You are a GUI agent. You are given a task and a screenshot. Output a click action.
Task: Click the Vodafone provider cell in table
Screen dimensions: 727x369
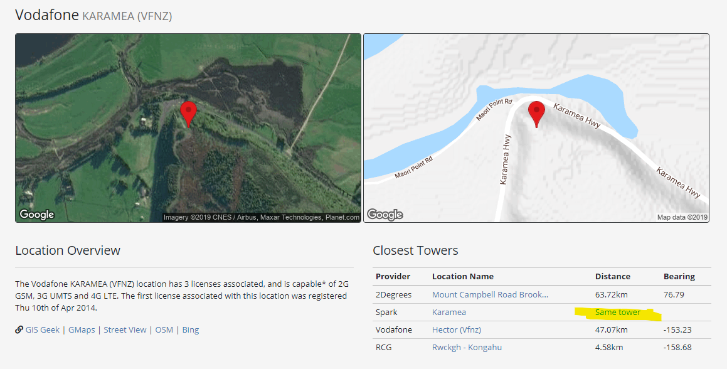[394, 329]
